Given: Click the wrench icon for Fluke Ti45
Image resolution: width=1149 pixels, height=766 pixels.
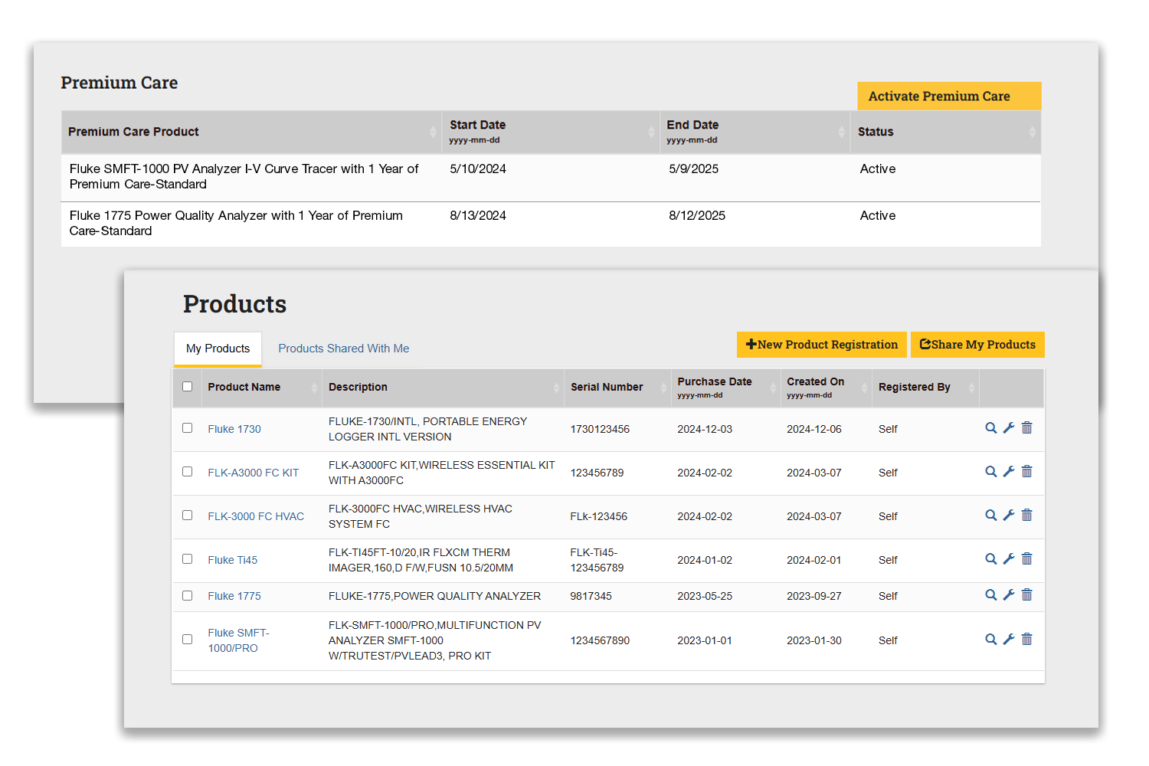Looking at the screenshot, I should click(1009, 559).
